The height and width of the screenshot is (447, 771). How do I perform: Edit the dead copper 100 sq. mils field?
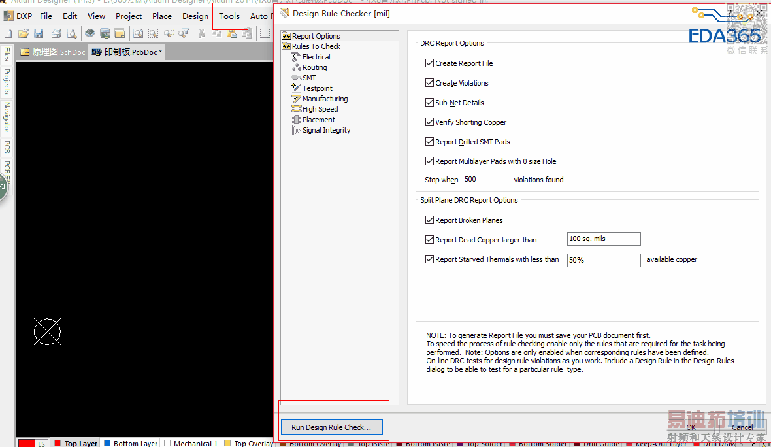pyautogui.click(x=604, y=239)
